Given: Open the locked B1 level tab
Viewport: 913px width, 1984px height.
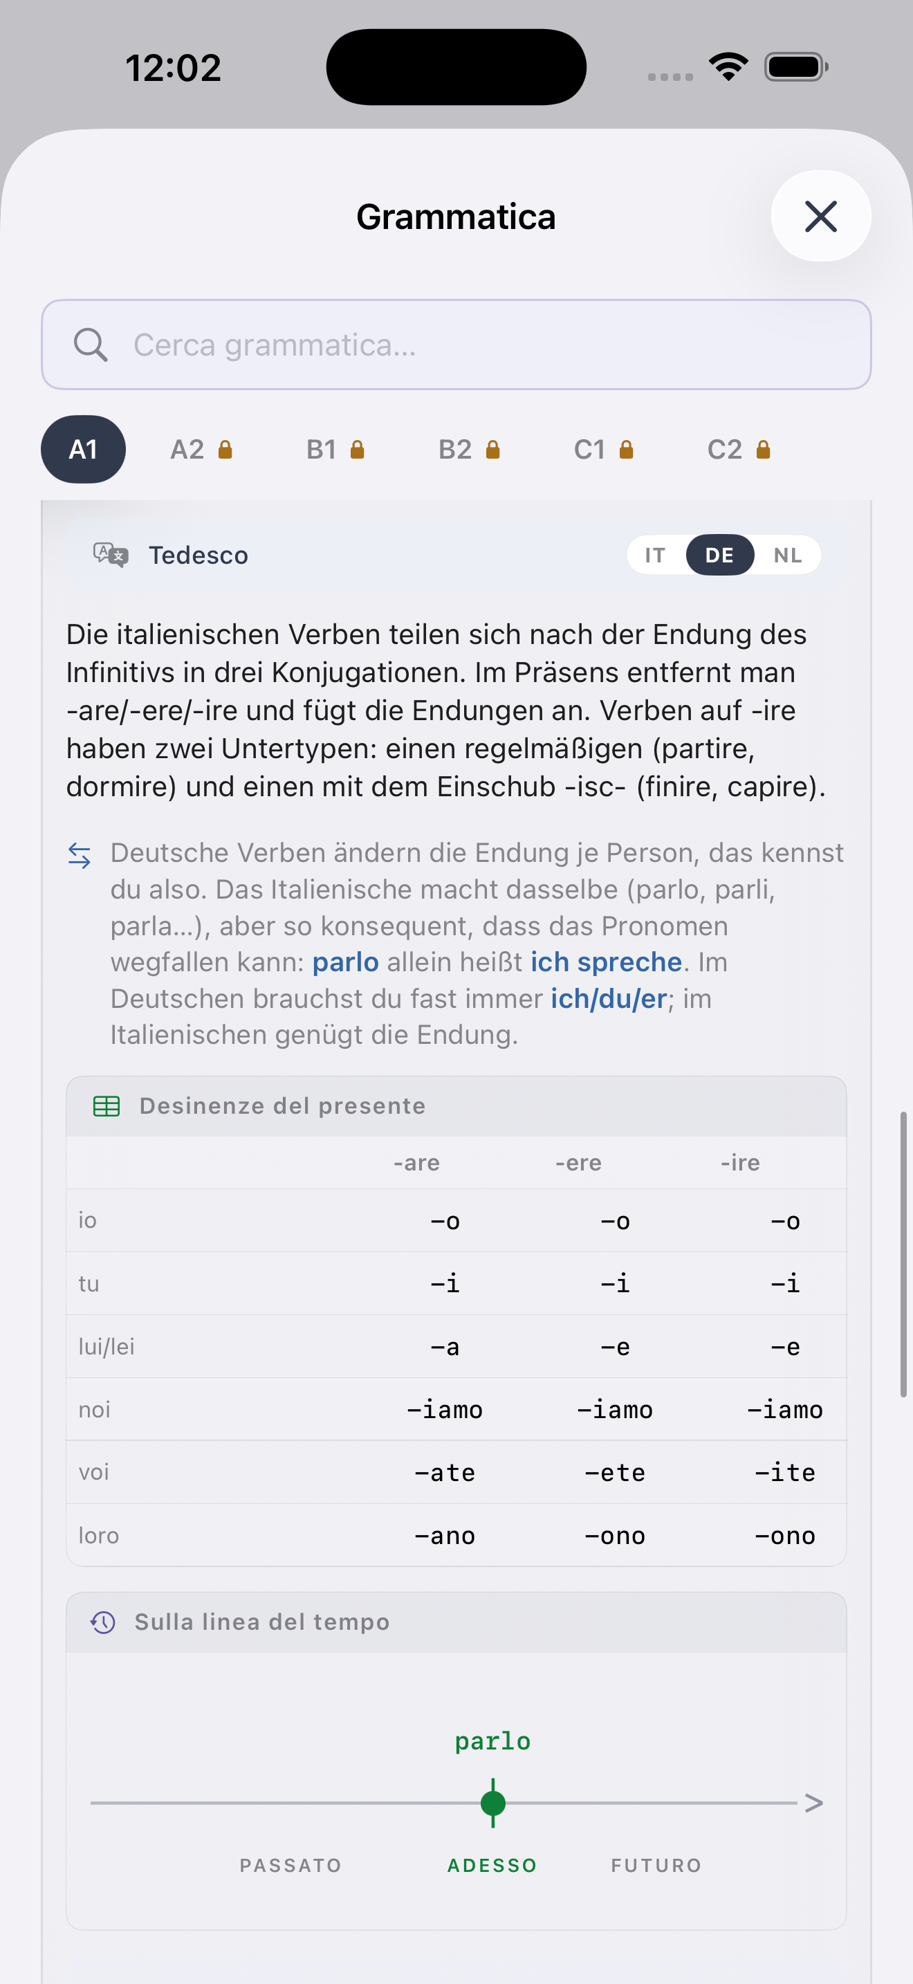Looking at the screenshot, I should coord(335,449).
